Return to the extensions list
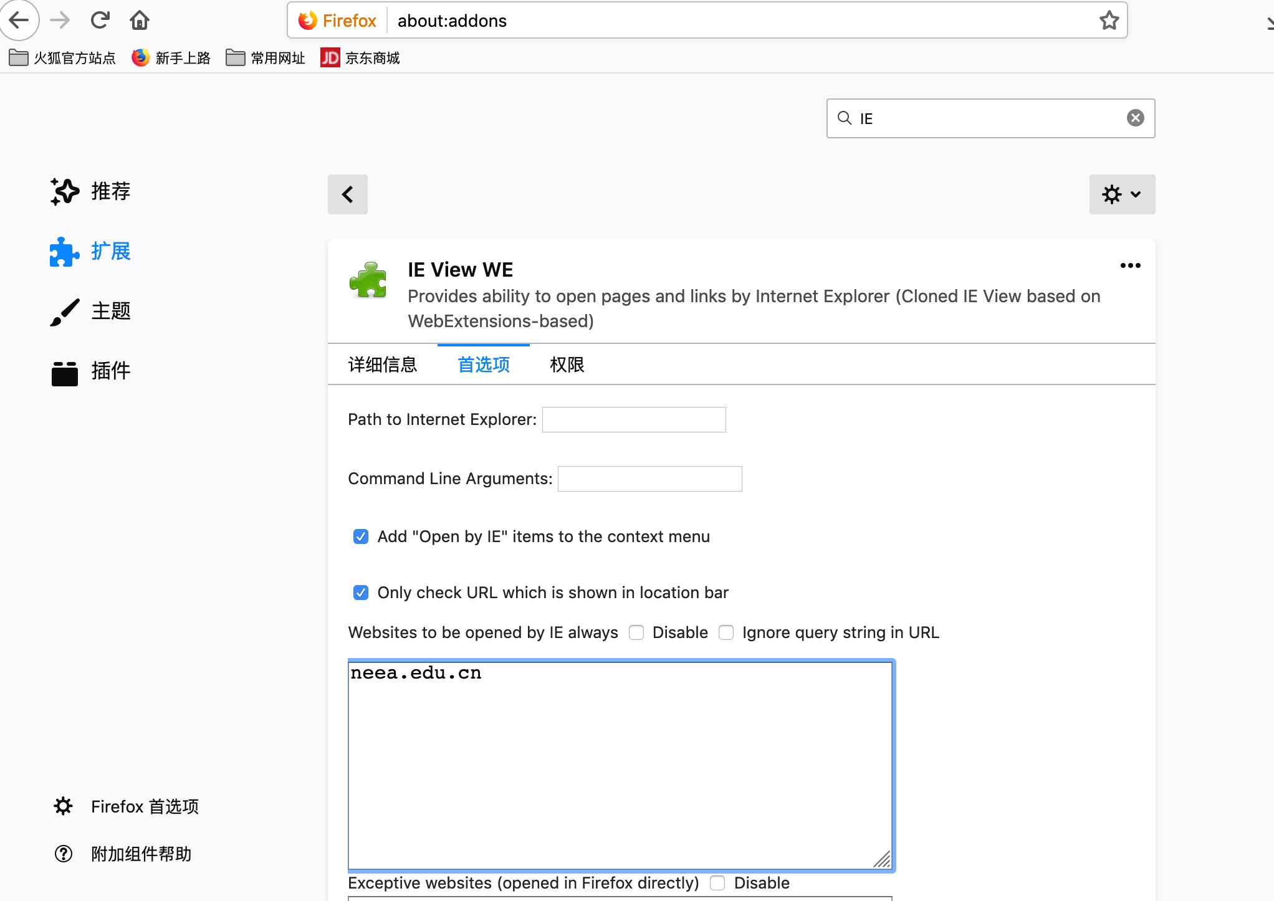 pos(348,194)
